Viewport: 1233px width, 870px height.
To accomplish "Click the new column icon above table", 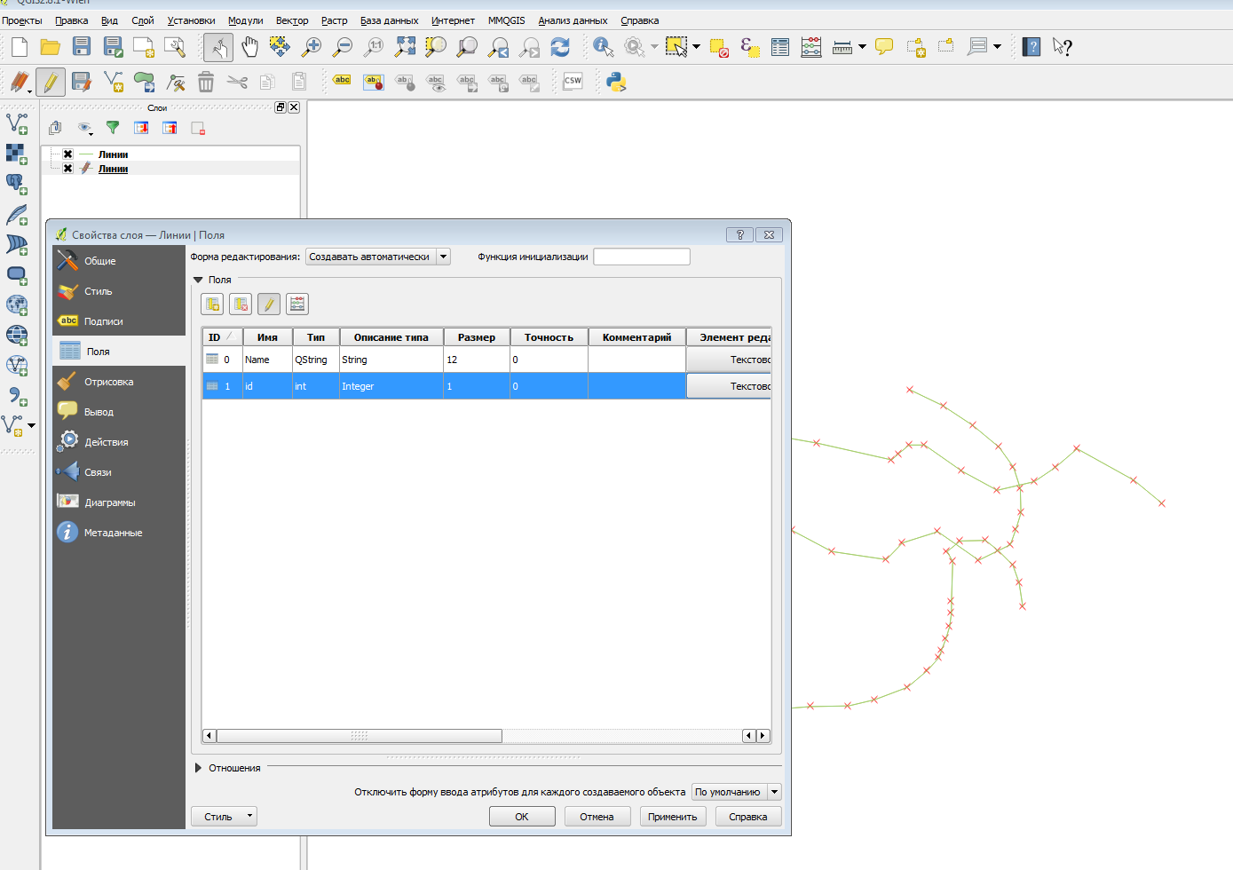I will [213, 304].
